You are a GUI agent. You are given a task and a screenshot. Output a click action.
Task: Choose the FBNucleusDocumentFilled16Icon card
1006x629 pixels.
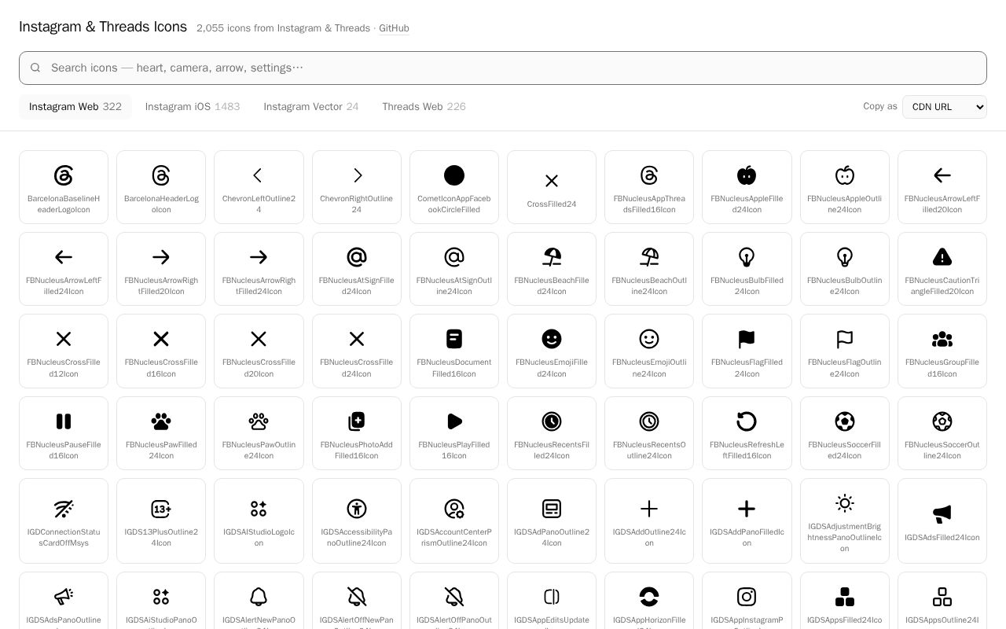454,351
